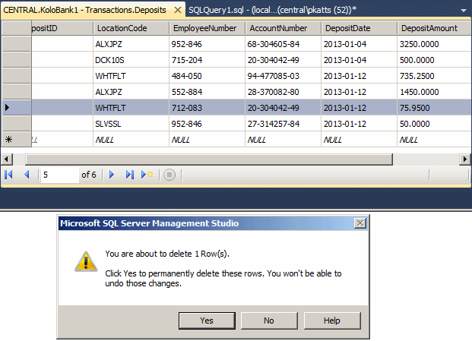Click the warning triangle icon in dialog
The width and height of the screenshot is (472, 341).
click(86, 261)
